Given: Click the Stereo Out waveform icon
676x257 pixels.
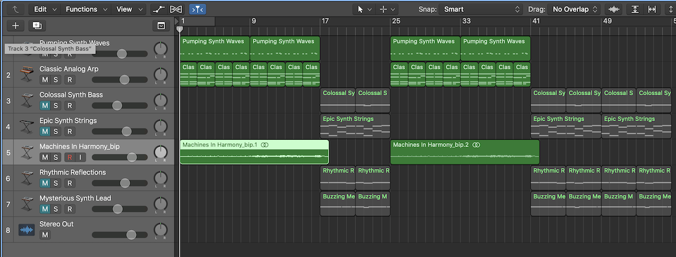Looking at the screenshot, I should (x=26, y=229).
